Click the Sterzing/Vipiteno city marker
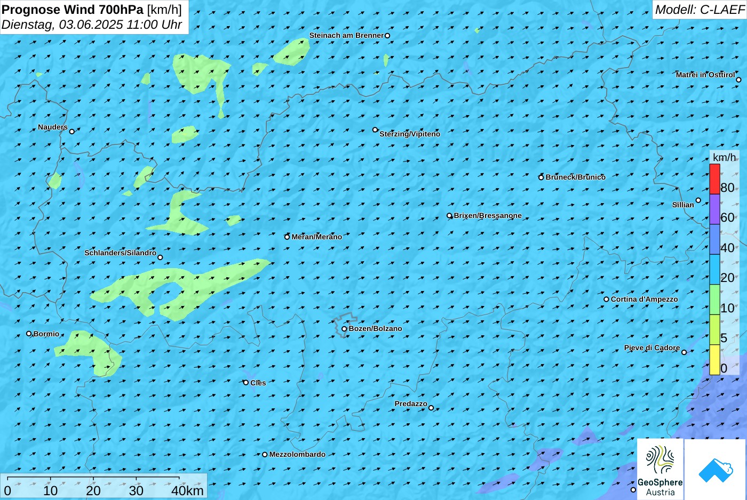747x500 pixels. coord(375,130)
